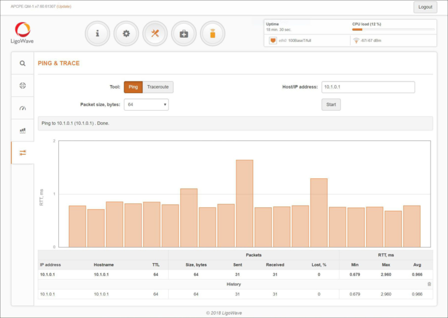Open the Link test speedometer sidebar icon
The width and height of the screenshot is (448, 318).
pyautogui.click(x=23, y=108)
